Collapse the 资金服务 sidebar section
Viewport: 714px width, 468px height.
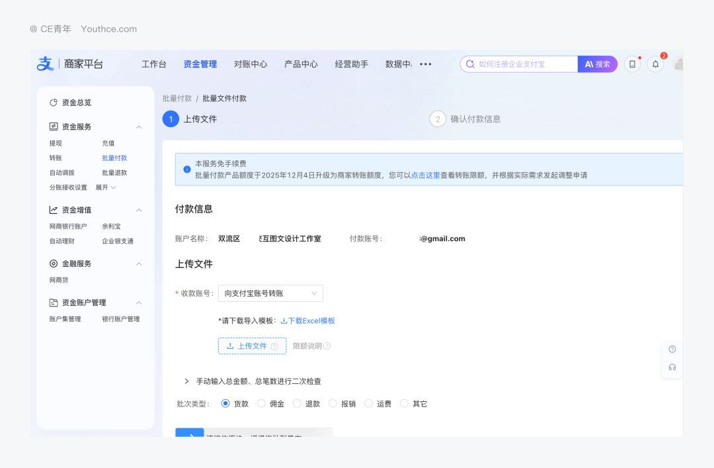tap(139, 126)
